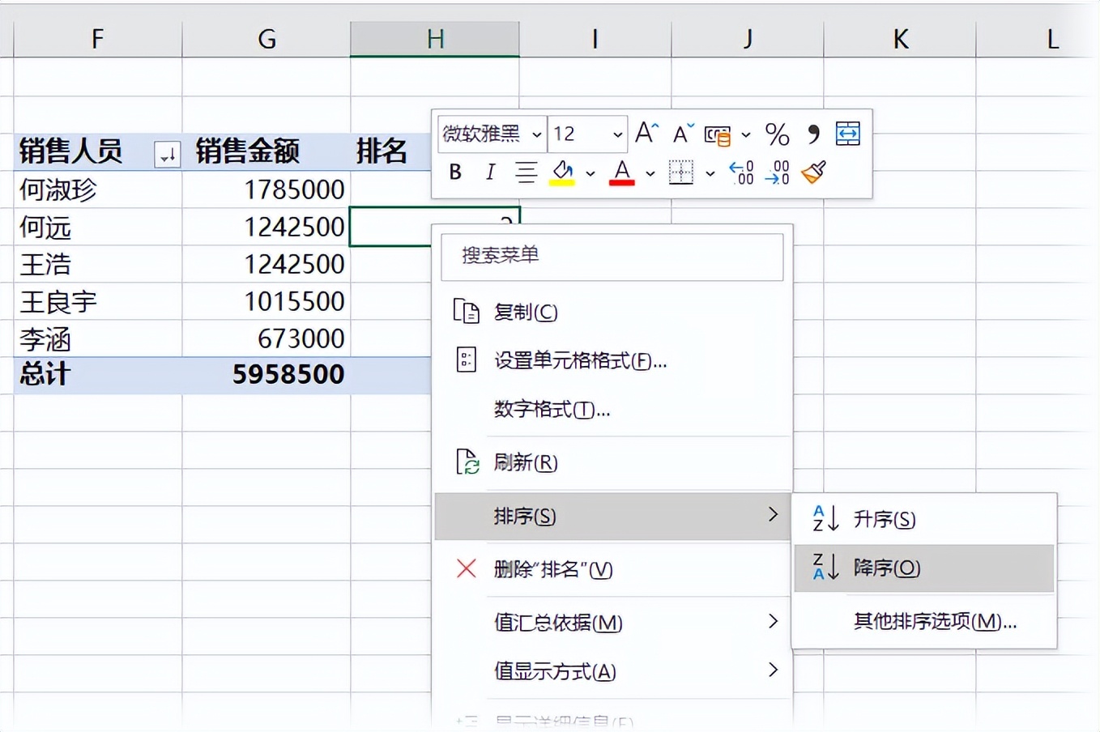Sort descending with 降序(O)

coord(924,568)
